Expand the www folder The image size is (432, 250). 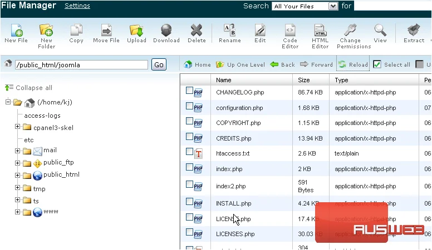click(17, 212)
